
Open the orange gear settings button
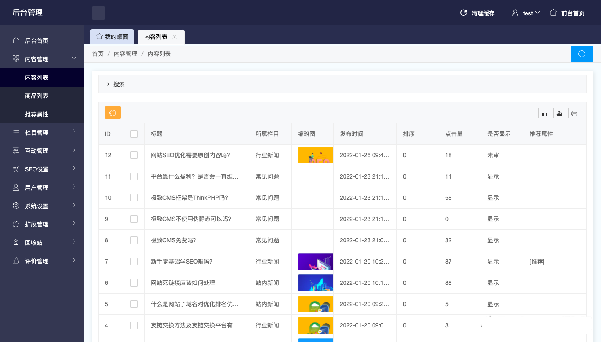(x=113, y=113)
